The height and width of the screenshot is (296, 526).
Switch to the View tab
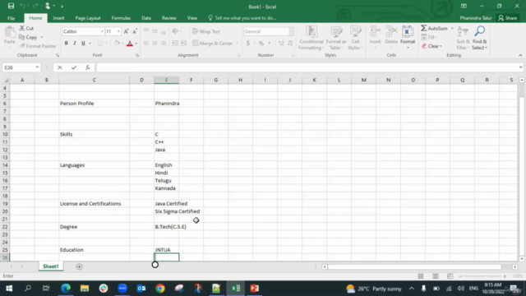(191, 18)
